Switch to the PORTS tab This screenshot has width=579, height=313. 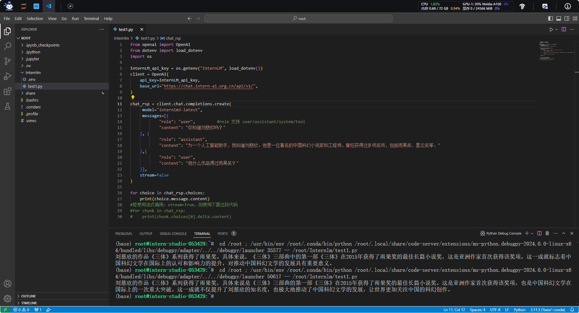pos(223,234)
